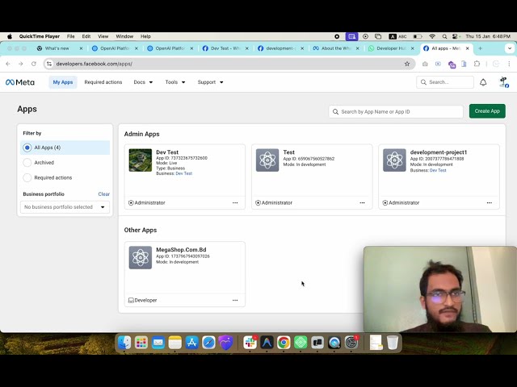The width and height of the screenshot is (517, 387).
Task: Open Dev Test business link in development-project1 card
Action: [438, 170]
